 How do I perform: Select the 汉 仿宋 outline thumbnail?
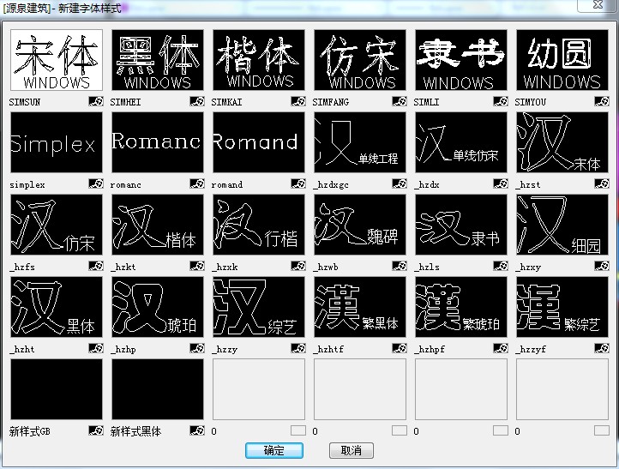click(57, 225)
